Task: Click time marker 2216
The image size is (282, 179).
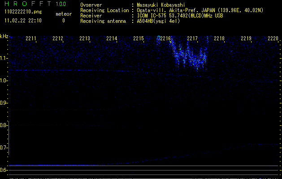Action: point(165,38)
